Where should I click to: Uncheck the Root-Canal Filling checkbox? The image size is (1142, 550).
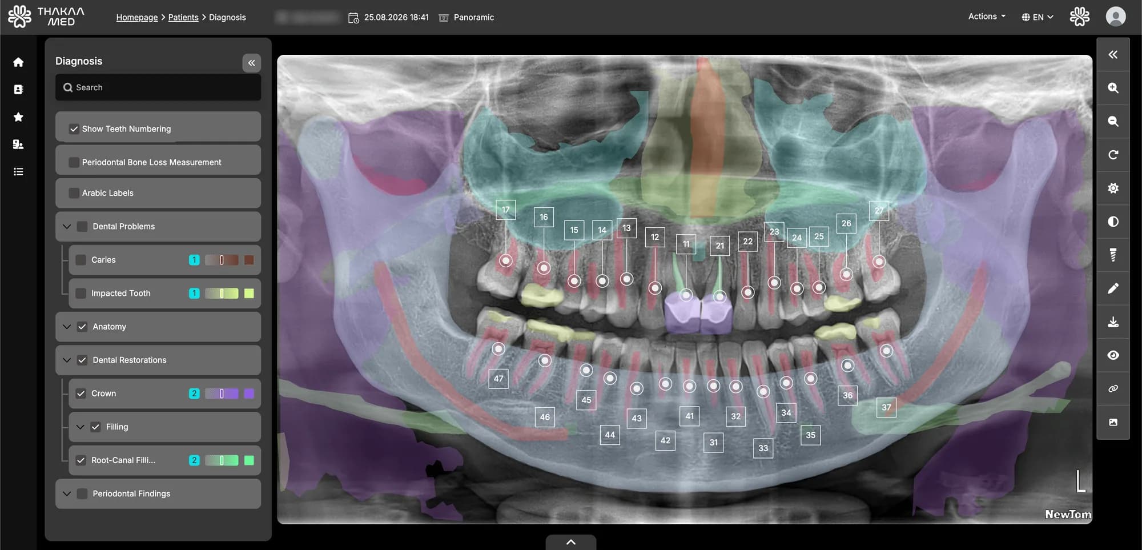click(81, 460)
